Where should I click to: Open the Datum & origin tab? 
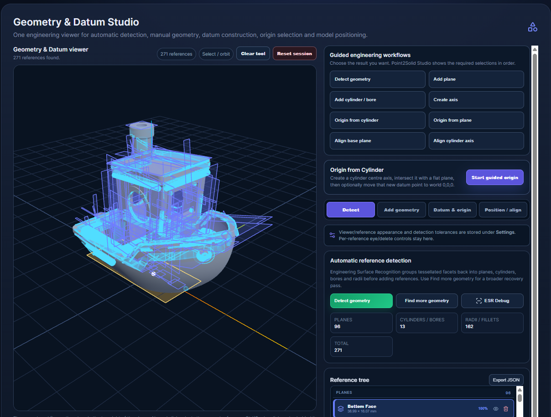coord(452,210)
